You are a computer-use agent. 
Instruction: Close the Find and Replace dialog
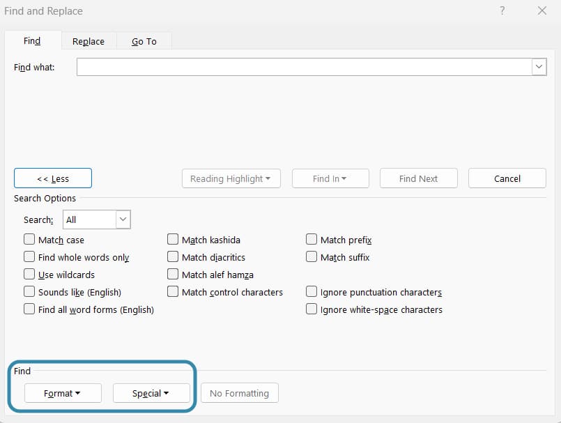[x=542, y=11]
